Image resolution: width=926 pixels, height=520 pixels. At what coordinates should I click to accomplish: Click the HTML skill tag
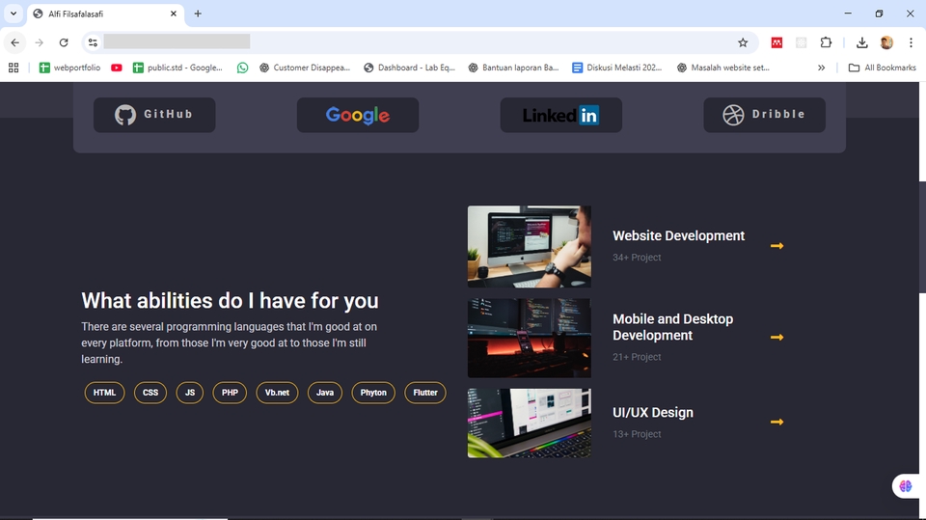click(x=104, y=393)
